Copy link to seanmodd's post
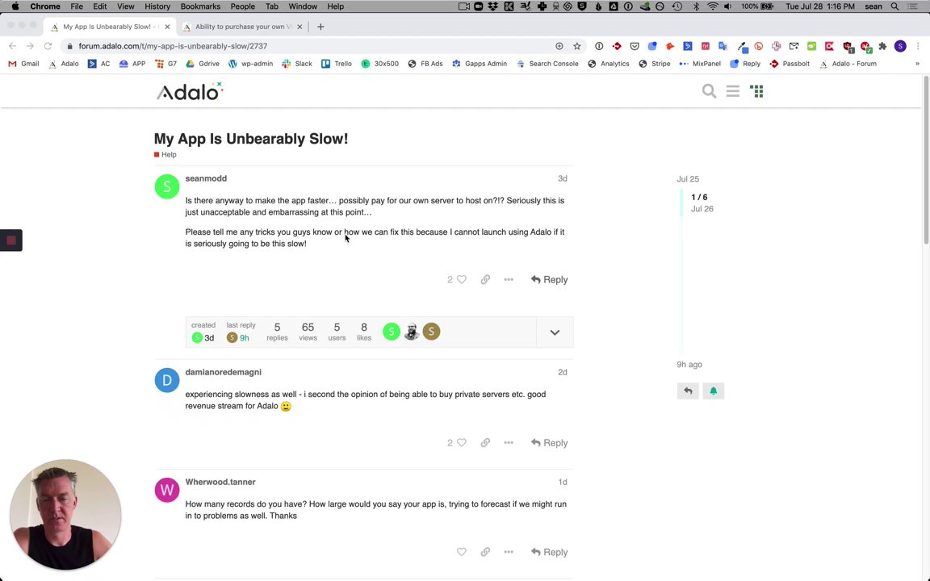Viewport: 930px width, 581px height. [x=485, y=279]
